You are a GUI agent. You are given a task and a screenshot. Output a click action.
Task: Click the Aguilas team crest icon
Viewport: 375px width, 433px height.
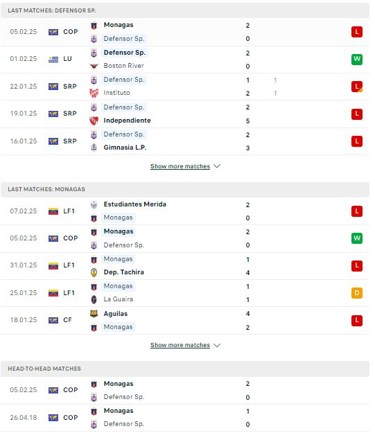pyautogui.click(x=94, y=314)
